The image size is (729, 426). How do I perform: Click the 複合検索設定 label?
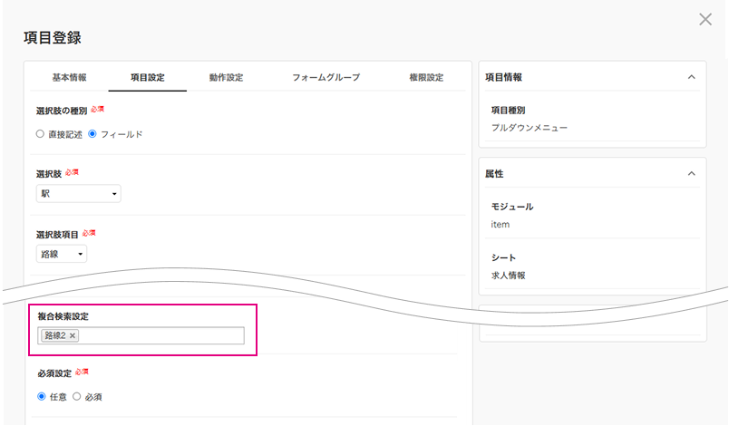click(x=63, y=316)
